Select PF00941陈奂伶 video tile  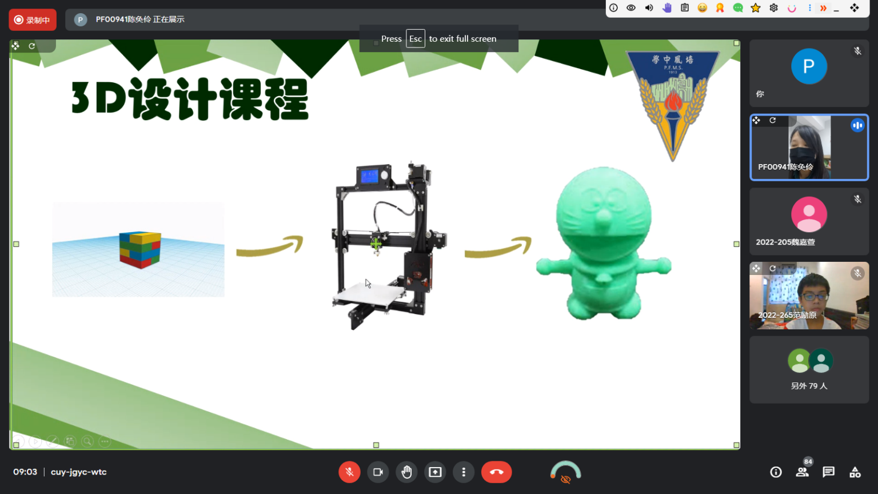tap(809, 148)
